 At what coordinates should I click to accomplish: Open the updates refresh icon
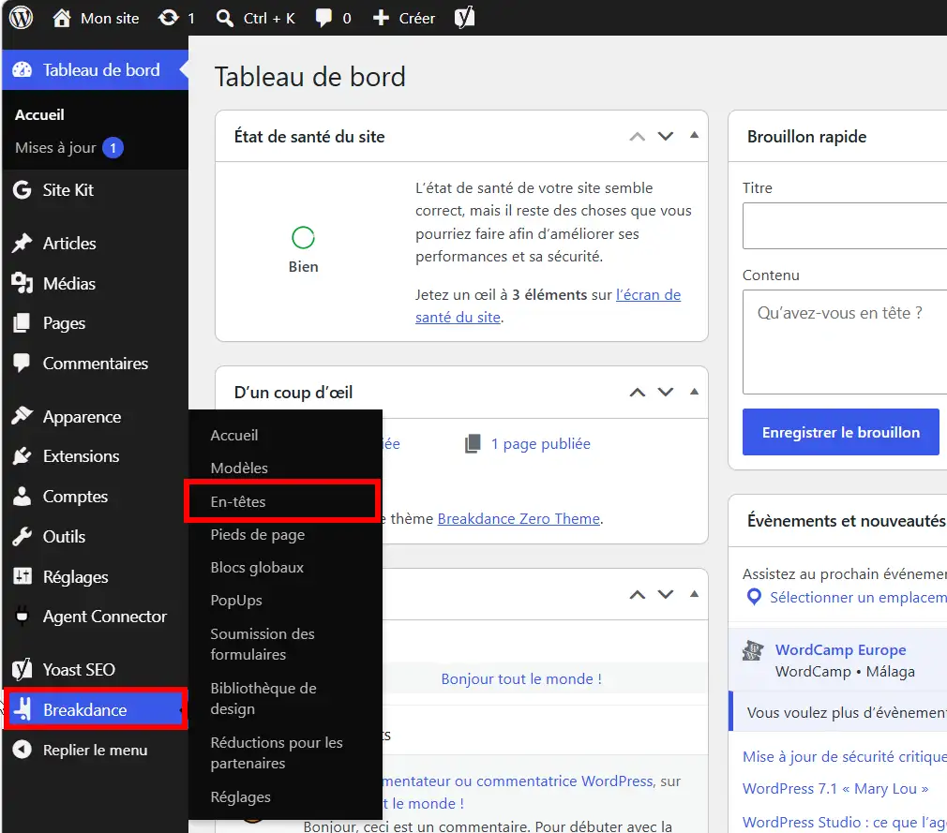pos(169,18)
